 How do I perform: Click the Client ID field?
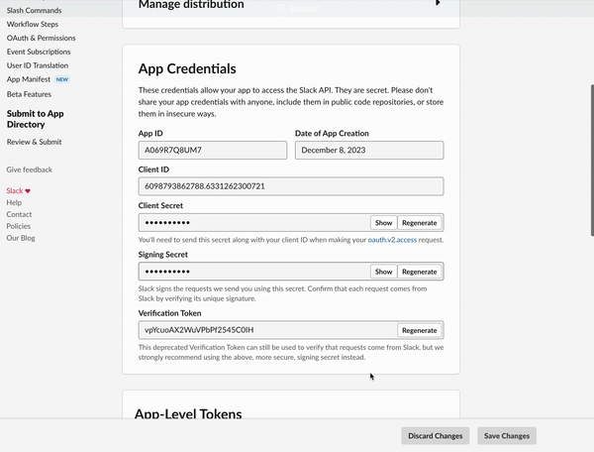pyautogui.click(x=290, y=185)
